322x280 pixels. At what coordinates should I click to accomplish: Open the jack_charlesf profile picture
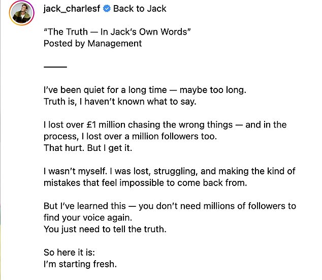click(x=20, y=13)
